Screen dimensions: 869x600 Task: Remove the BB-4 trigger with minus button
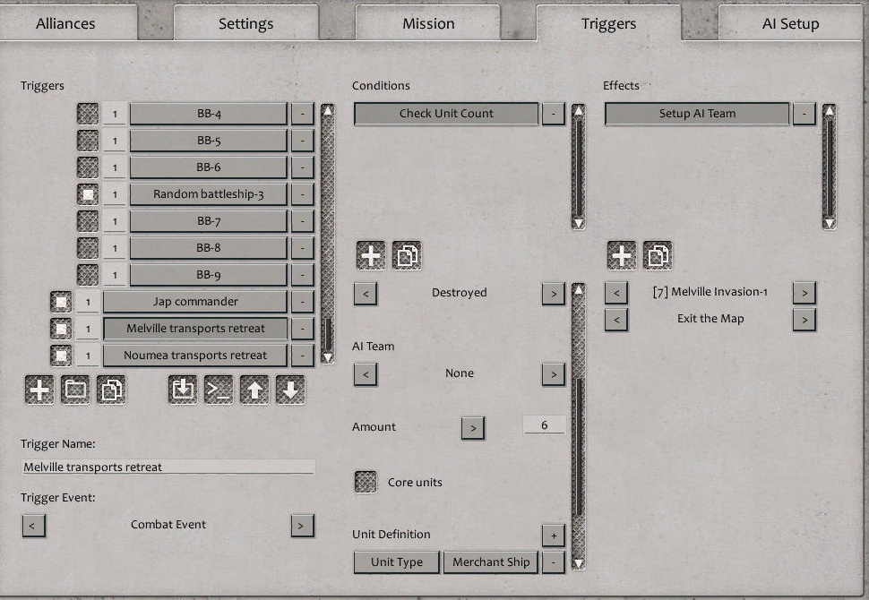[303, 114]
